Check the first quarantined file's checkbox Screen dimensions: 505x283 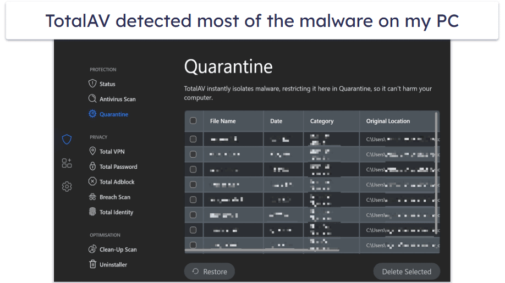tap(193, 139)
